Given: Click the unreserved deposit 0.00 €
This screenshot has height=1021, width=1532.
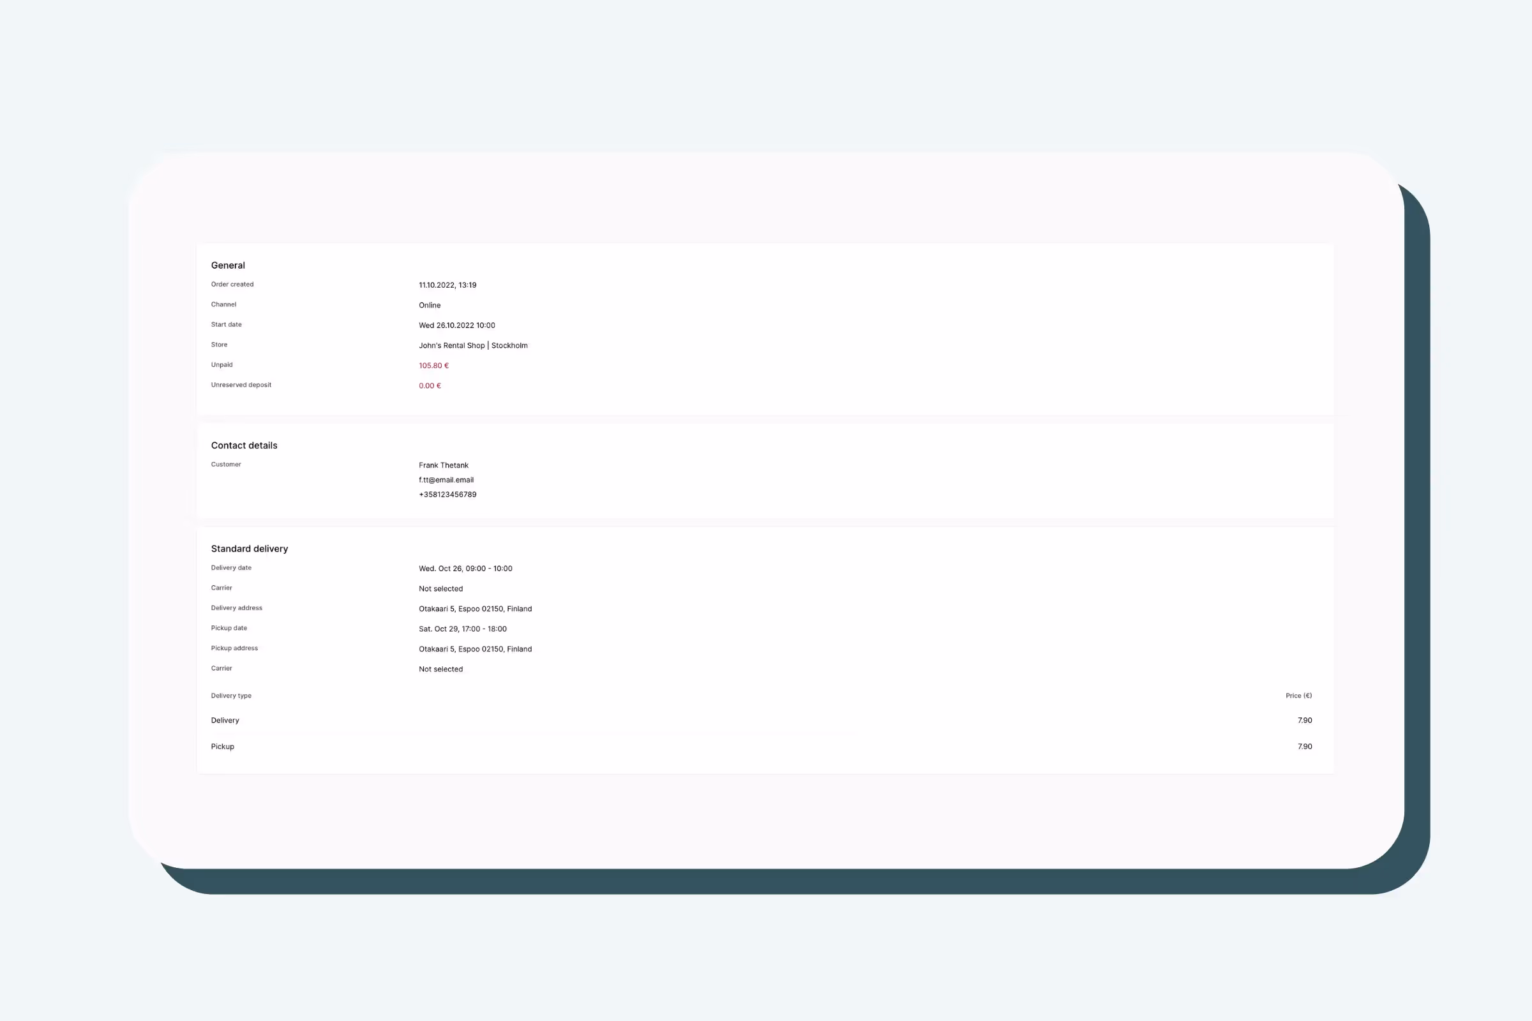Looking at the screenshot, I should pos(429,386).
